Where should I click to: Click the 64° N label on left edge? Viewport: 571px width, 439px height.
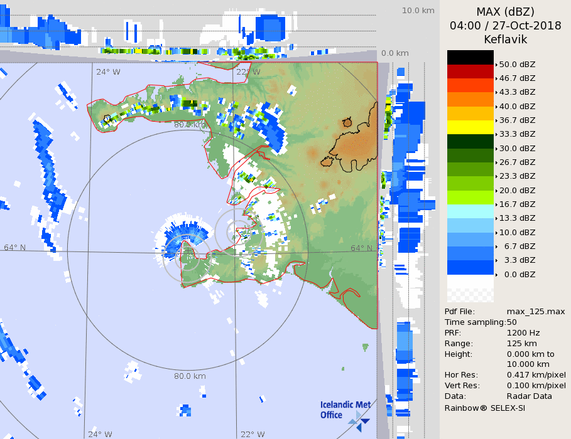click(x=15, y=248)
